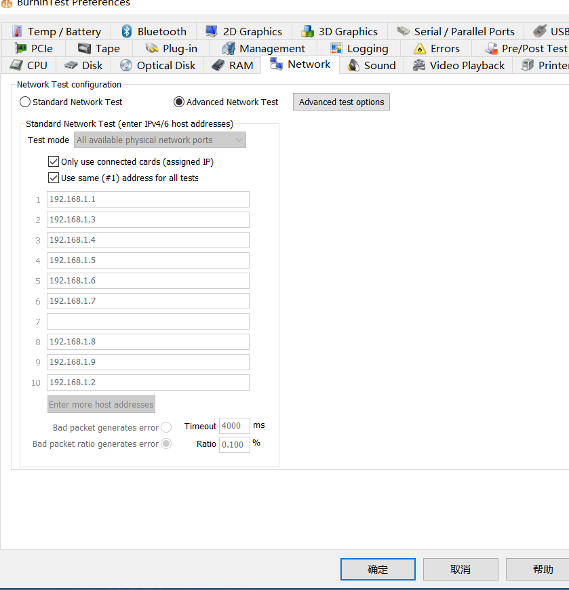Open the RAM tab
Image resolution: width=569 pixels, height=590 pixels.
[232, 66]
